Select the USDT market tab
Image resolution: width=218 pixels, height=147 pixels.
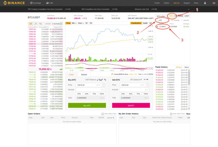tap(187, 16)
